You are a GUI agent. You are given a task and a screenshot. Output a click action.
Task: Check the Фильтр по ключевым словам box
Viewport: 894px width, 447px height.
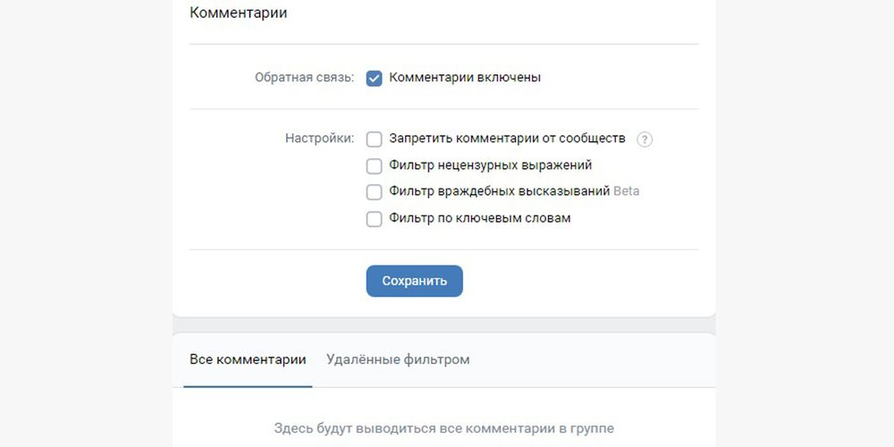(374, 219)
